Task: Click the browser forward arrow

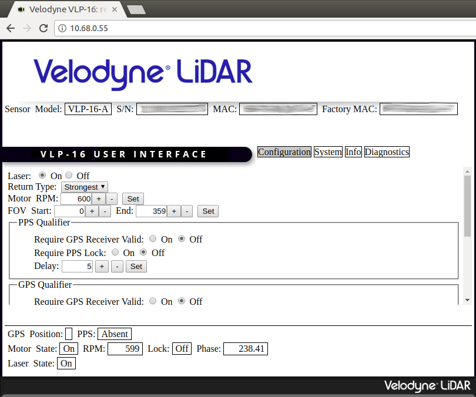Action: point(27,28)
